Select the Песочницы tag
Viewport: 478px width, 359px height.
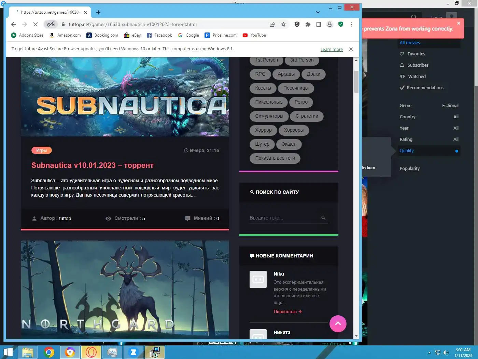[296, 88]
